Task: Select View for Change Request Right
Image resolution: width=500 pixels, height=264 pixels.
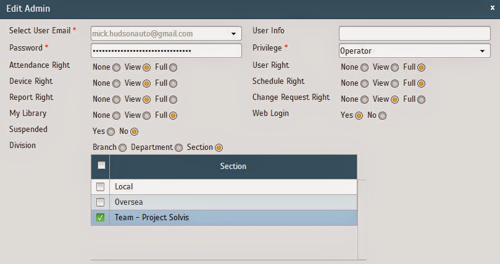Action: point(394,99)
